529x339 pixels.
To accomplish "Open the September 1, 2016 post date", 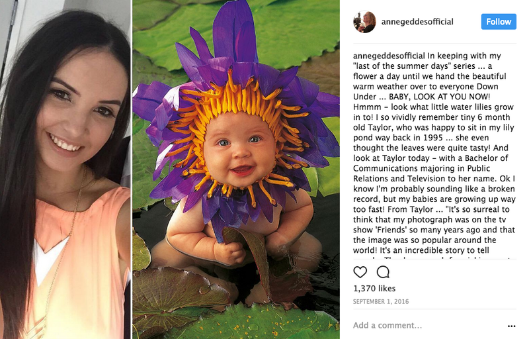I will point(381,302).
